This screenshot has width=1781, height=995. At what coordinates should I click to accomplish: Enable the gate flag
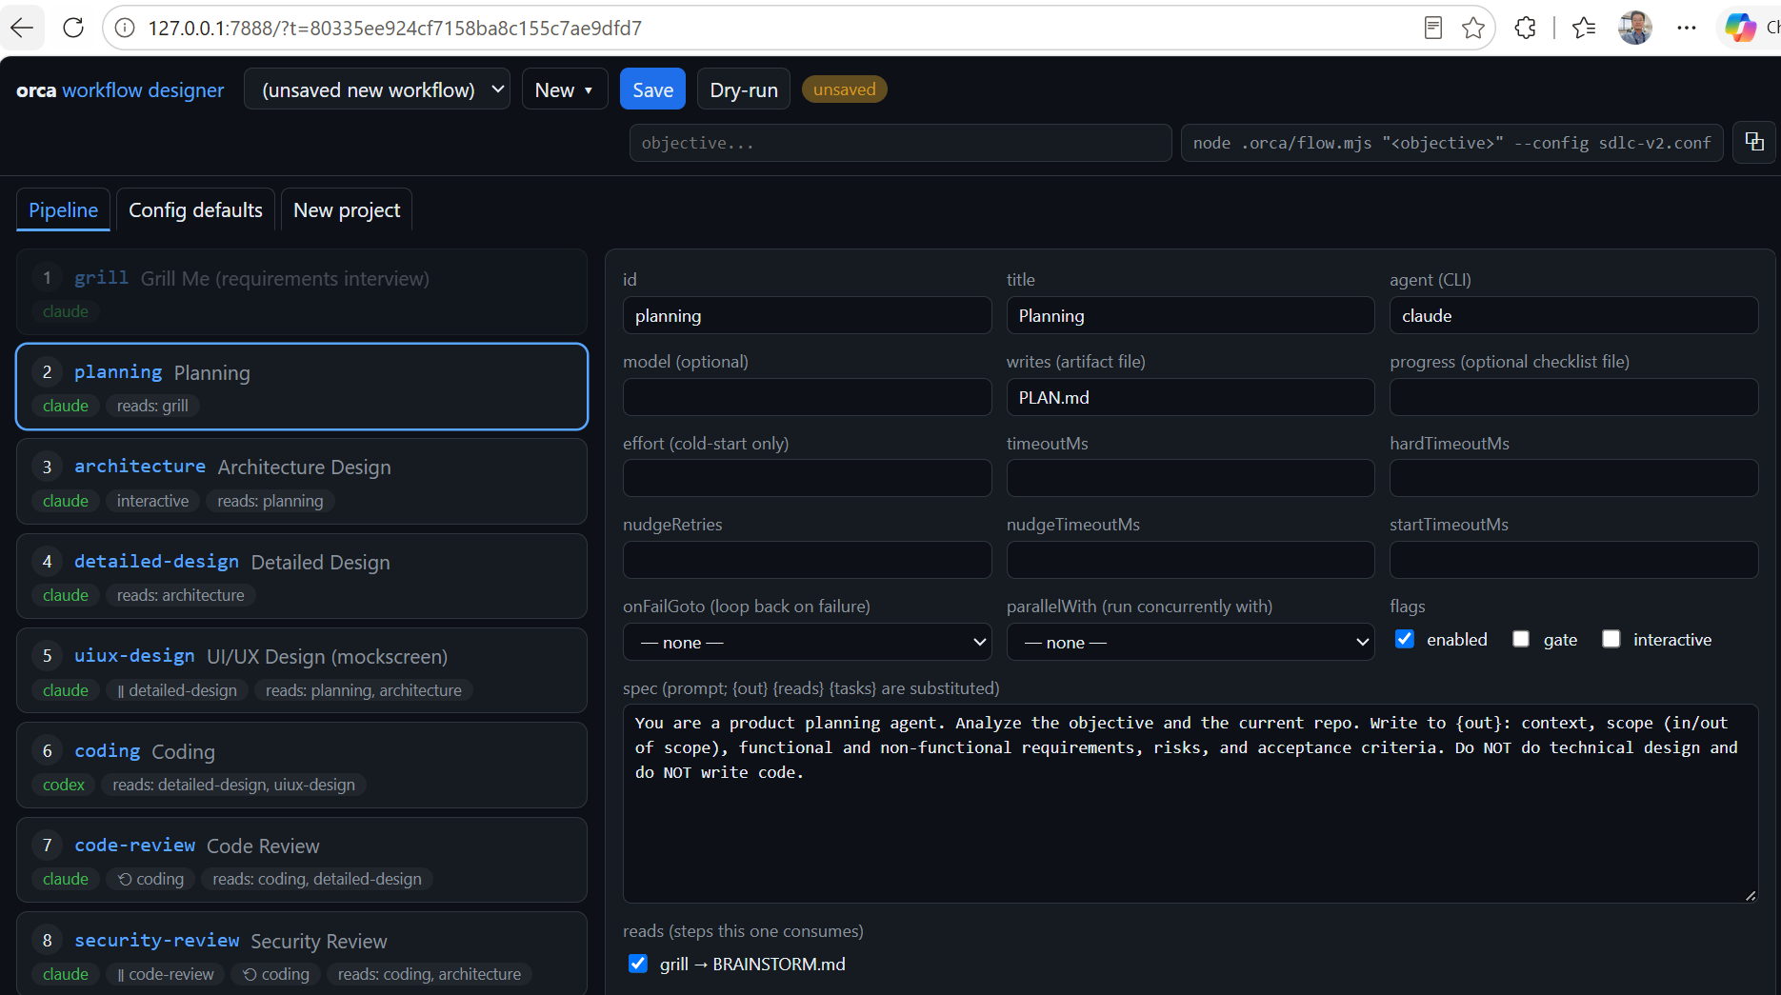point(1521,639)
